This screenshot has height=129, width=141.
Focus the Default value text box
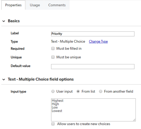coord(93,67)
